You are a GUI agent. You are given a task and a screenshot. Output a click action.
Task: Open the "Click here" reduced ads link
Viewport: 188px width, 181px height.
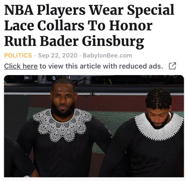[x=21, y=66]
